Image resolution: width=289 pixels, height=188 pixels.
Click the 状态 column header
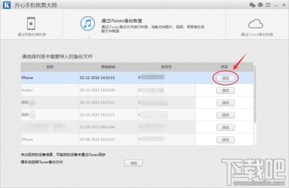coord(224,67)
